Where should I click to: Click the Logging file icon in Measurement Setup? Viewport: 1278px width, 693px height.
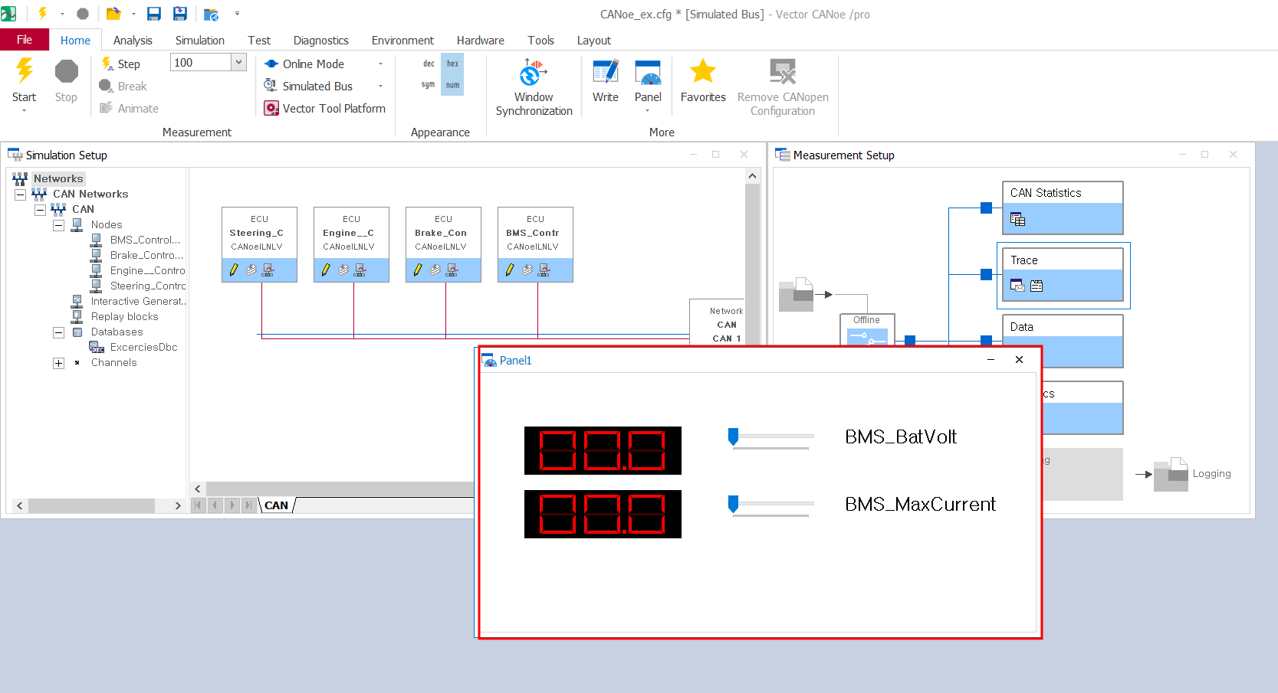click(1171, 475)
